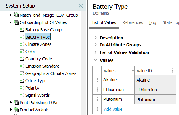Open the Values column header dropdown
The width and height of the screenshot is (179, 115).
point(133,71)
